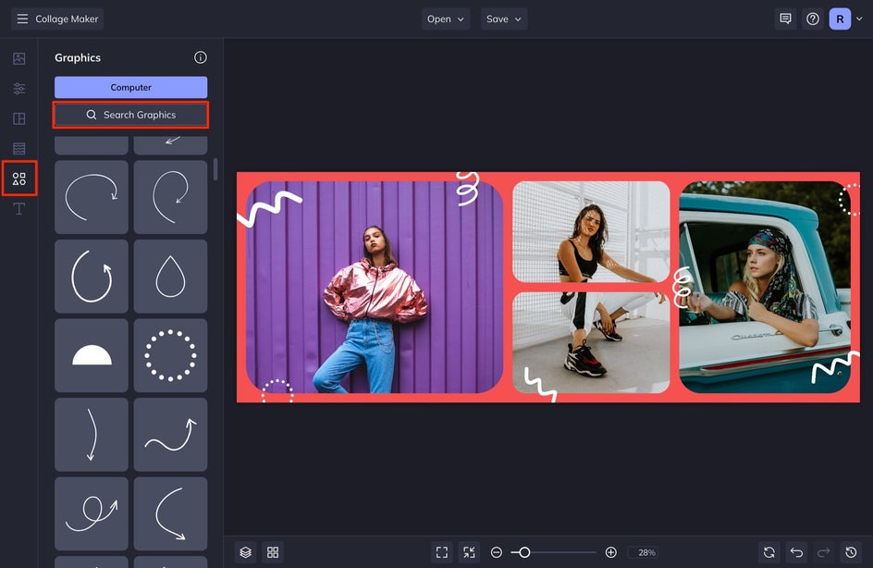This screenshot has width=873, height=568.
Task: Upload graphics from Computer
Action: click(x=130, y=88)
